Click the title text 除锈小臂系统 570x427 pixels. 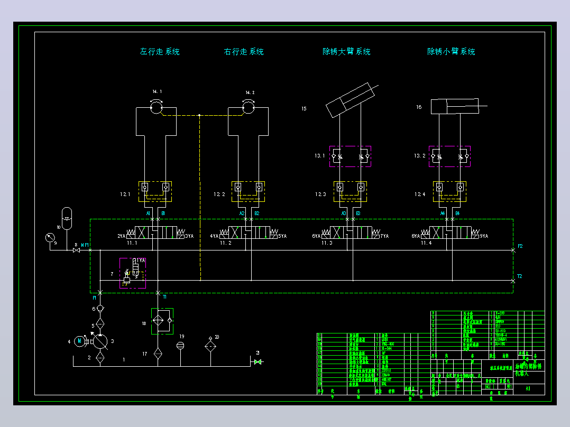451,52
